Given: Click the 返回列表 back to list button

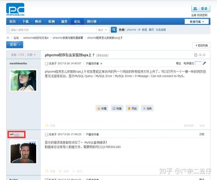Looking at the screenshot, I should [201, 45].
